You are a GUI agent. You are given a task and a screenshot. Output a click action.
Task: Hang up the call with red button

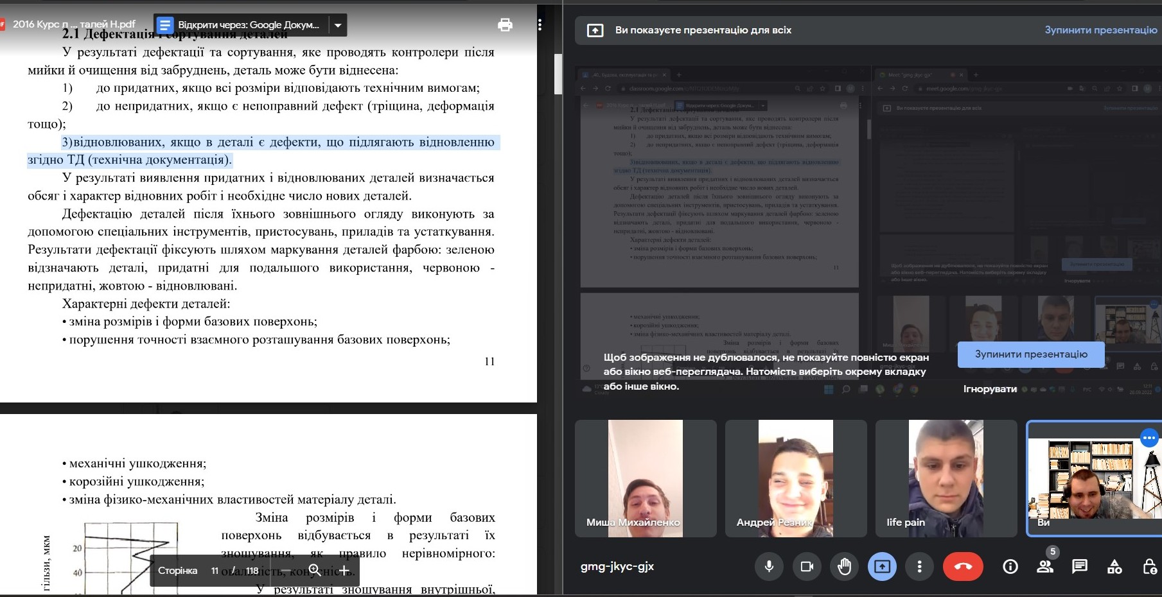[x=963, y=566]
